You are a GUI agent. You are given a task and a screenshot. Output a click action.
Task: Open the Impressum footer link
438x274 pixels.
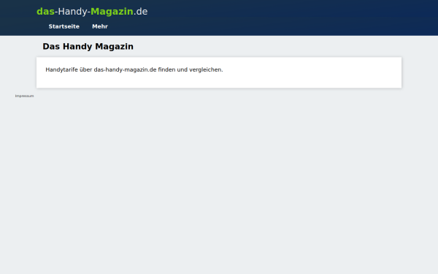(x=25, y=96)
